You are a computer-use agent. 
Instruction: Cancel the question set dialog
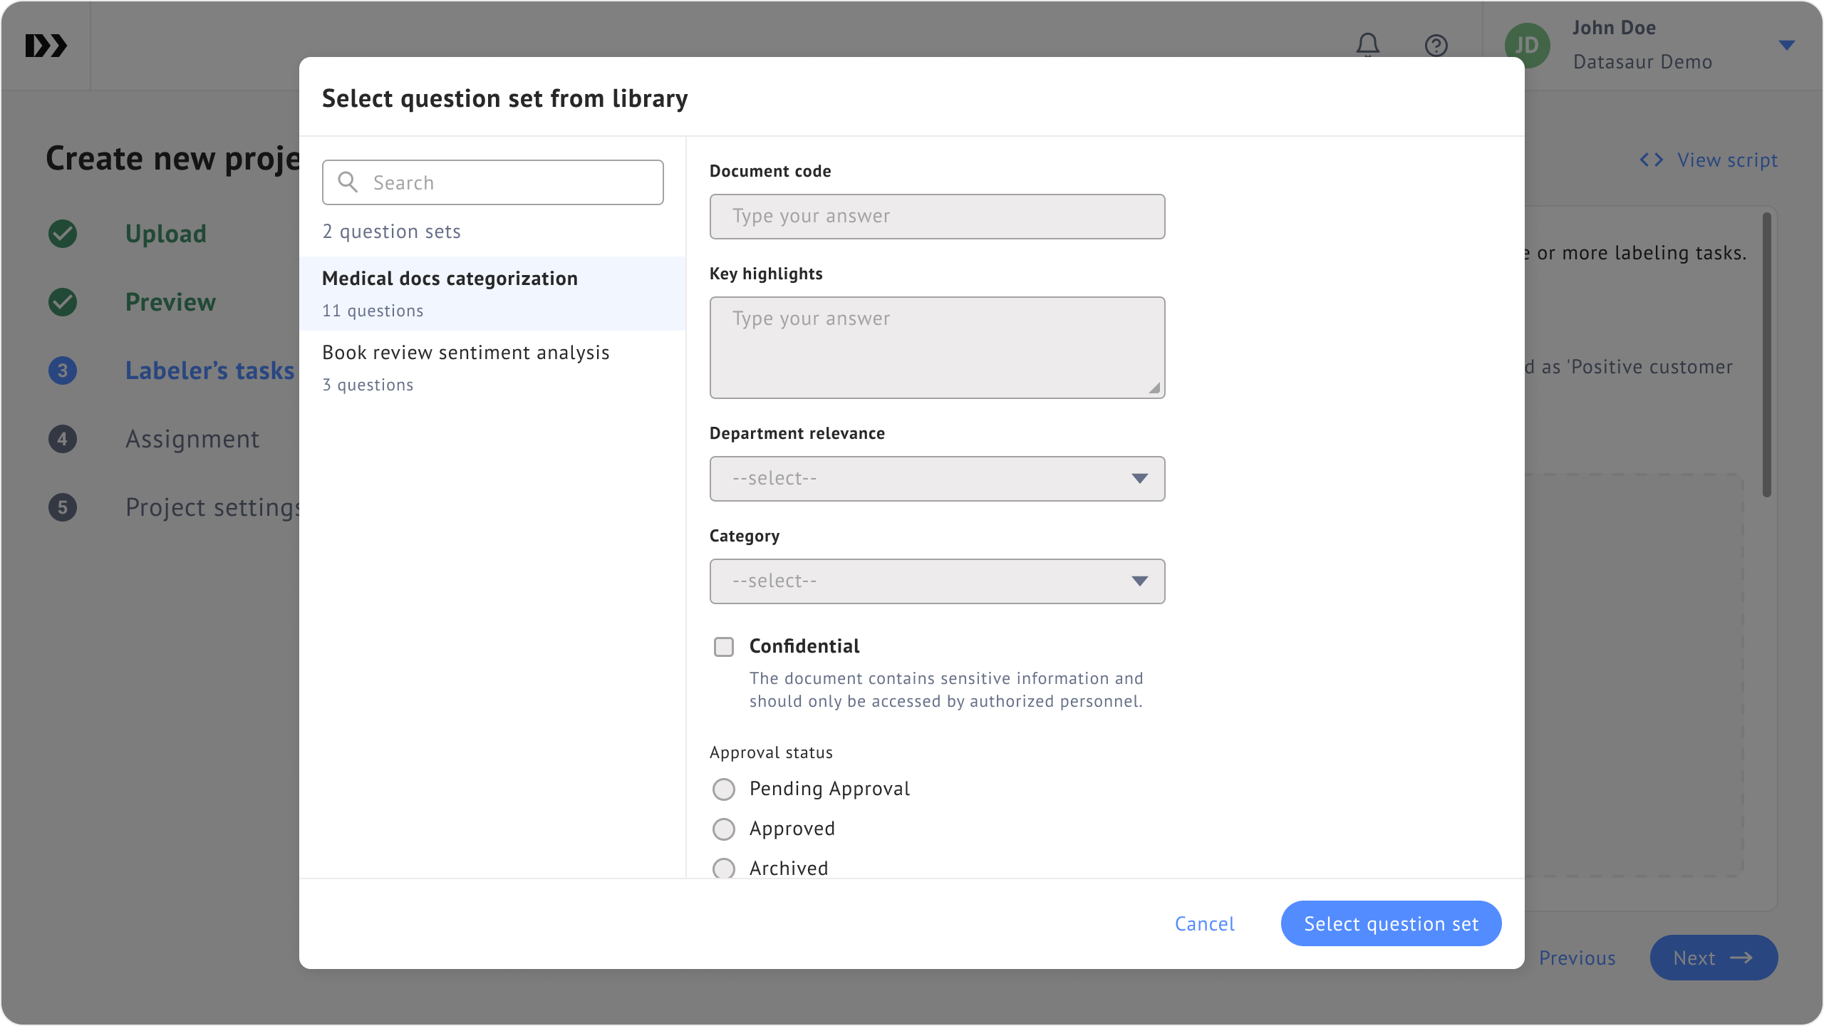1204,923
